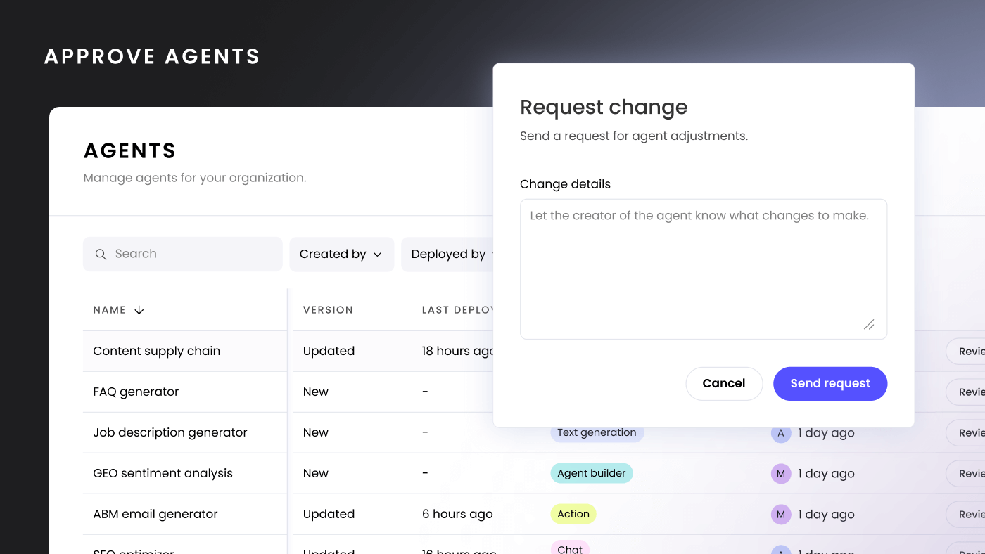Sort by the VERSION column header

(328, 310)
